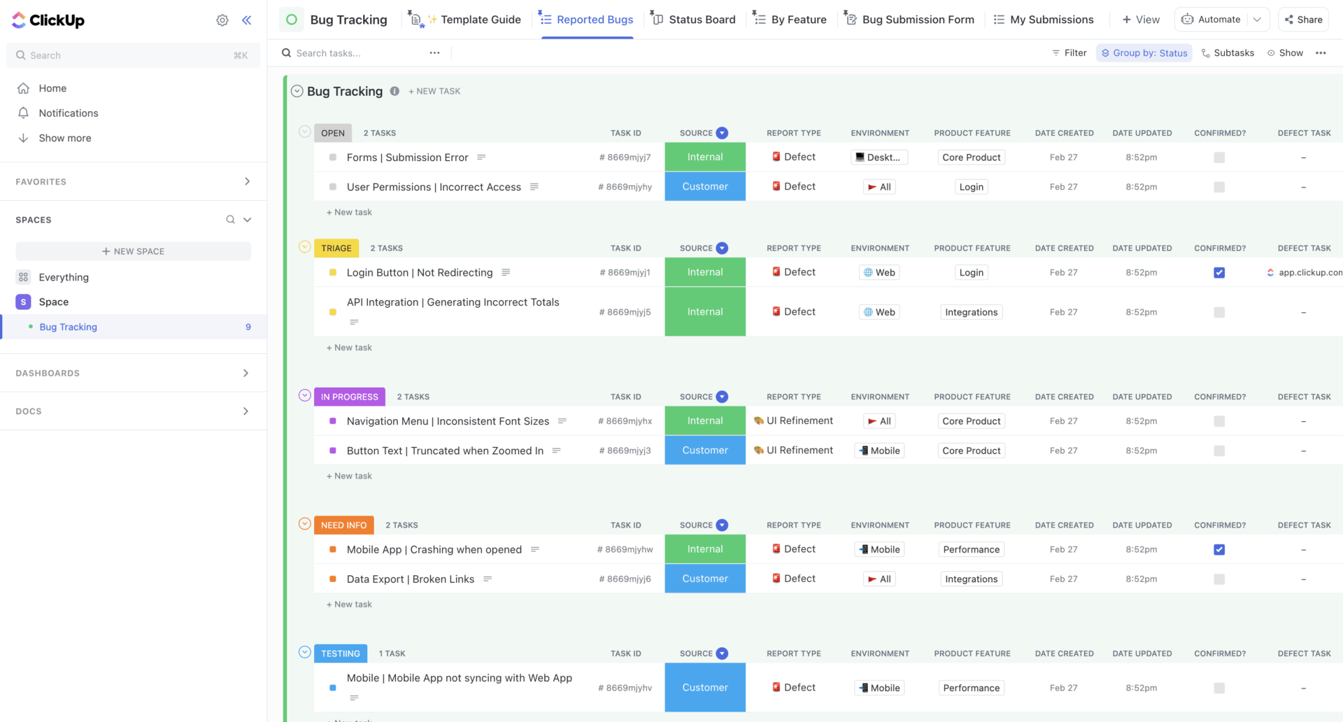
Task: Open the Subtasks option in the toolbar
Action: pos(1228,52)
